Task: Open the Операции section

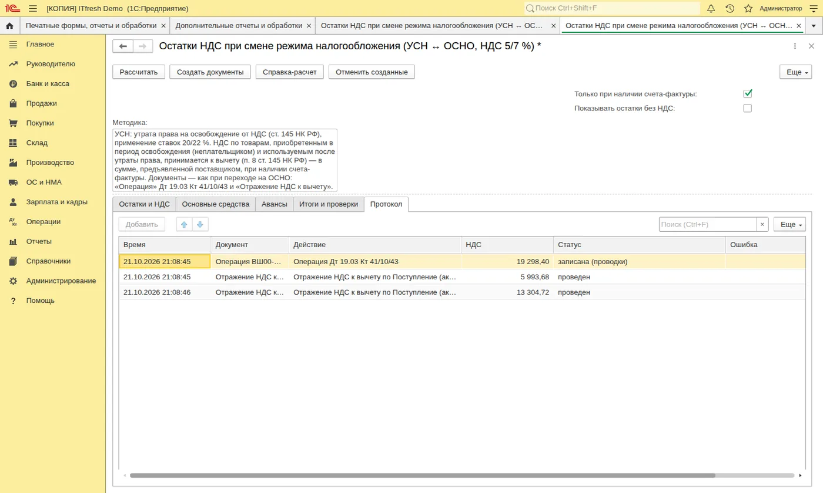Action: point(44,221)
